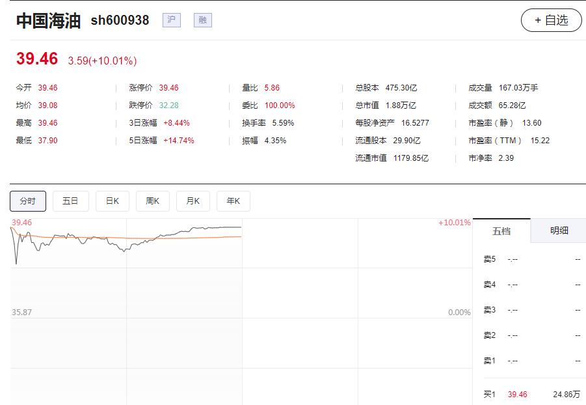Click the 每股净资产 value 16.5277
This screenshot has height=405, width=586.
pyautogui.click(x=415, y=123)
